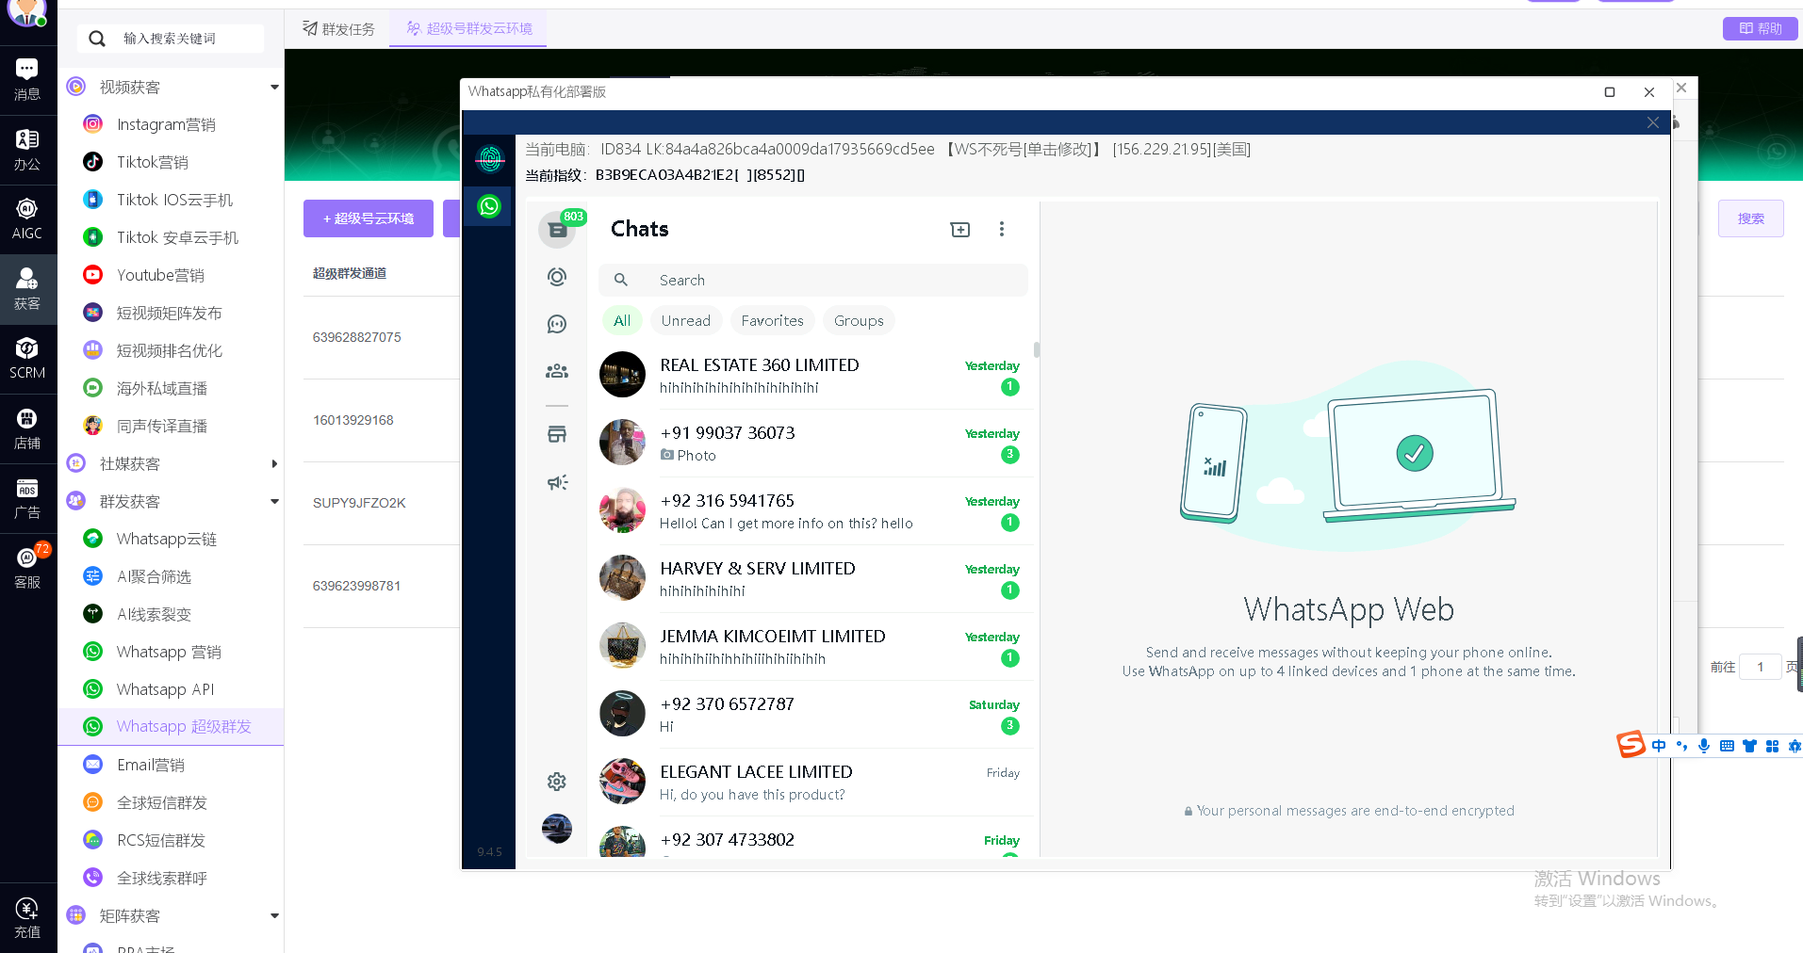Collapse the 视频获客 section
The image size is (1803, 953).
pos(274,88)
